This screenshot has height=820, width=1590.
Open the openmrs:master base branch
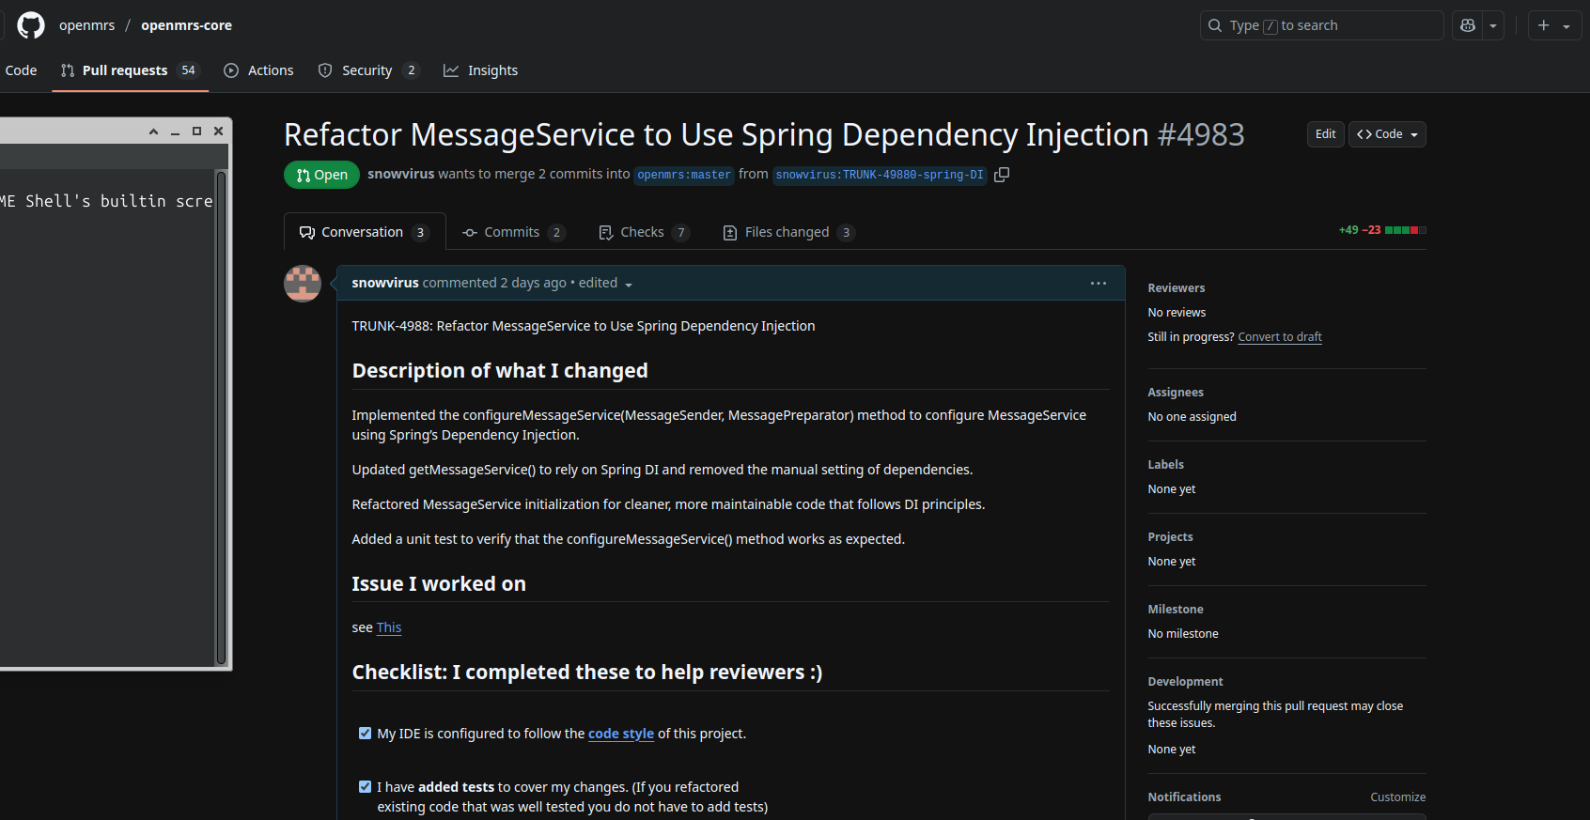click(x=684, y=175)
